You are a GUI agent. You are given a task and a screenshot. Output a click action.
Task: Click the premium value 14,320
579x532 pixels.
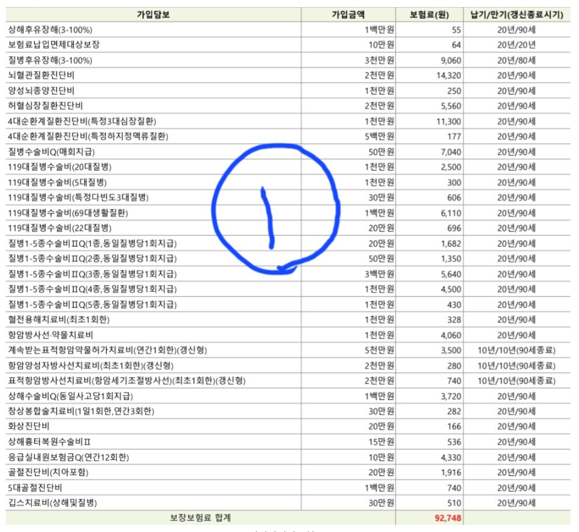click(x=449, y=75)
